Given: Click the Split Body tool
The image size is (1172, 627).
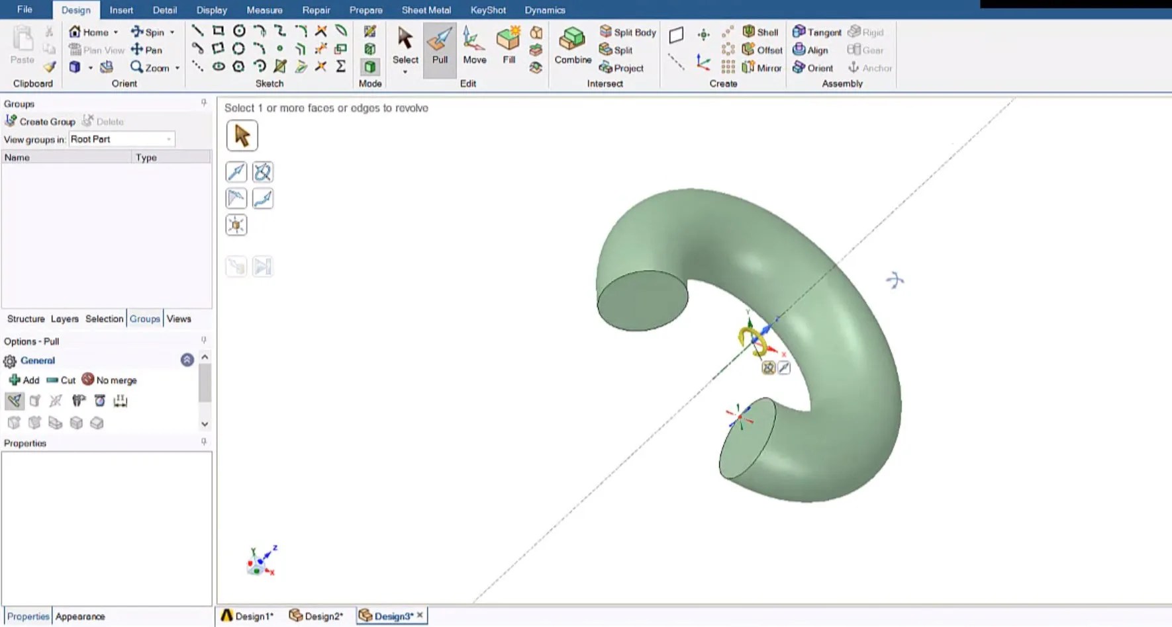Looking at the screenshot, I should pyautogui.click(x=627, y=32).
